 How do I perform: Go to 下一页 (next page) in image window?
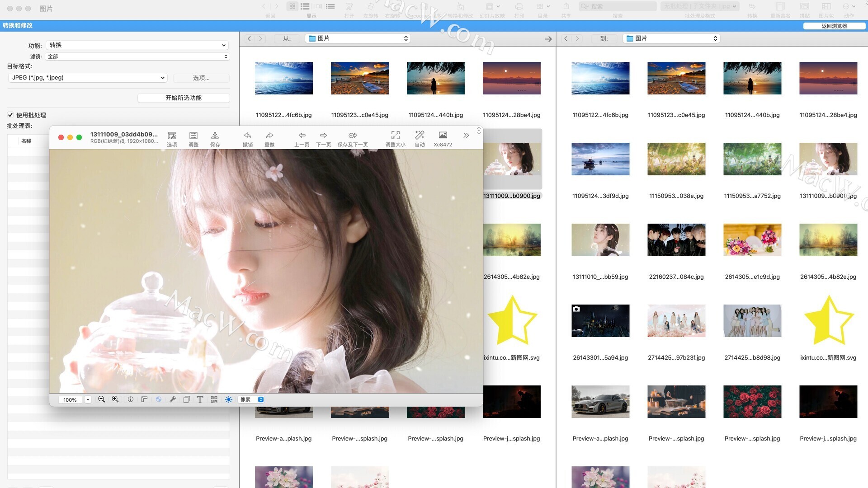tap(324, 139)
